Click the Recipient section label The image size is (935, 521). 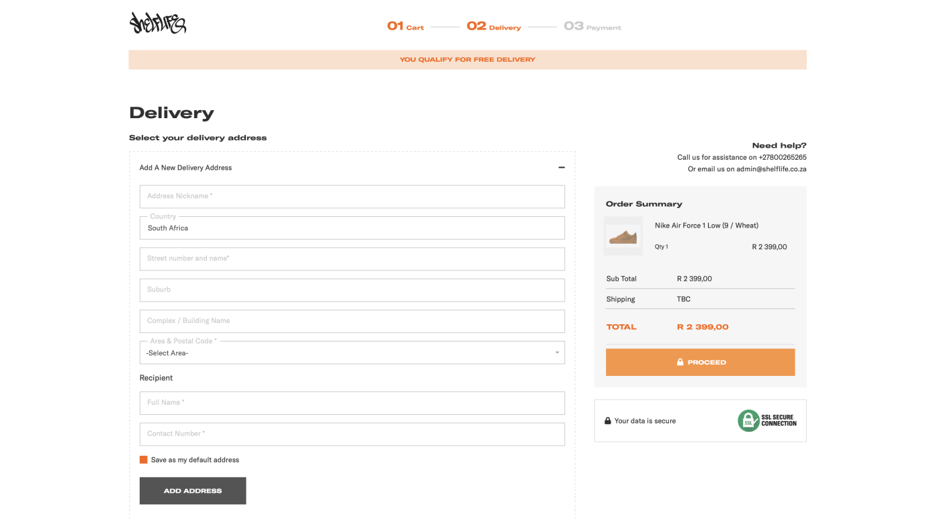click(x=156, y=378)
